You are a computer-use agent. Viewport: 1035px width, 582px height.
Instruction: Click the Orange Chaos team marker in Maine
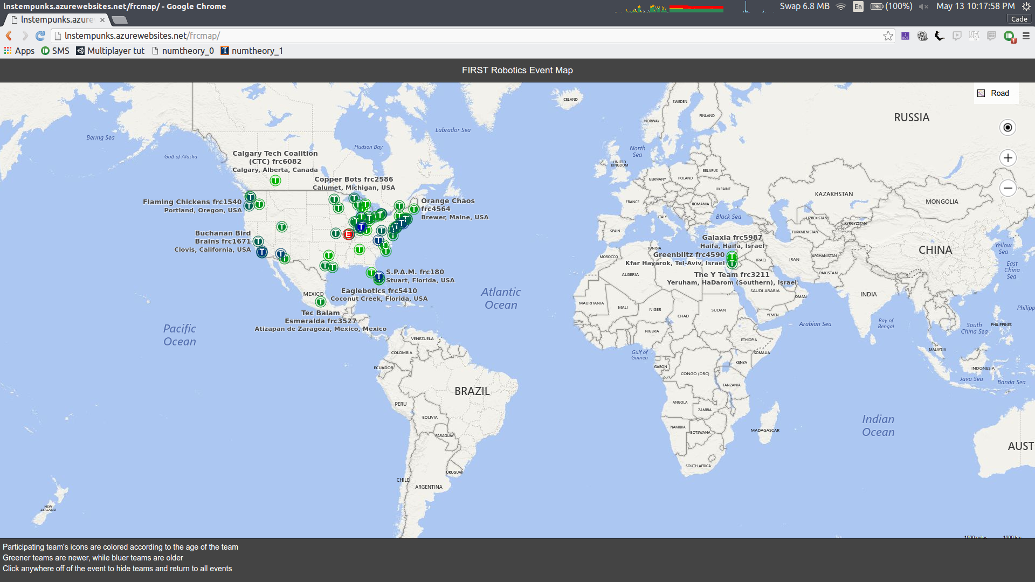coord(413,209)
